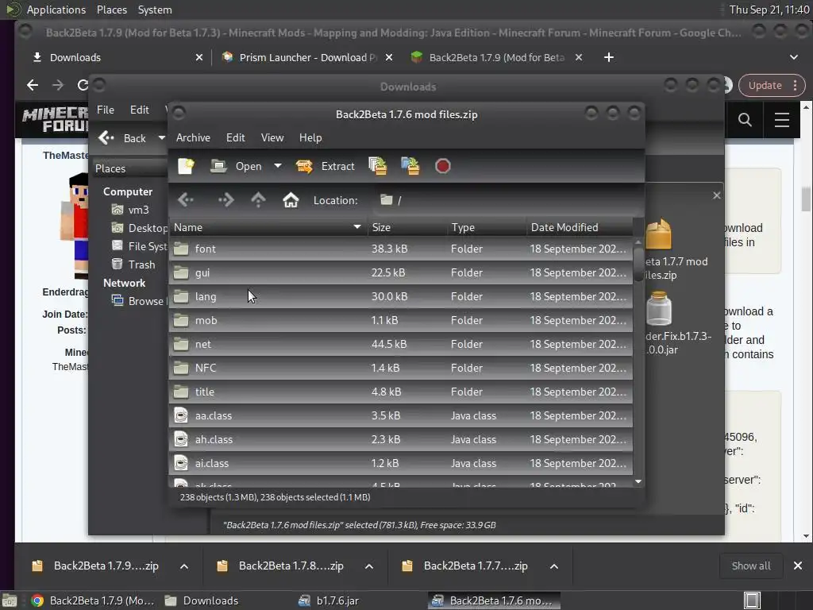The height and width of the screenshot is (610, 813).
Task: Select the ai.class file row
Action: 400,463
